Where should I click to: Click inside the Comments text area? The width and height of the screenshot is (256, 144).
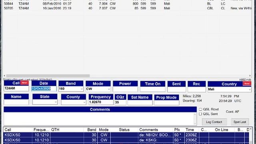[99, 119]
